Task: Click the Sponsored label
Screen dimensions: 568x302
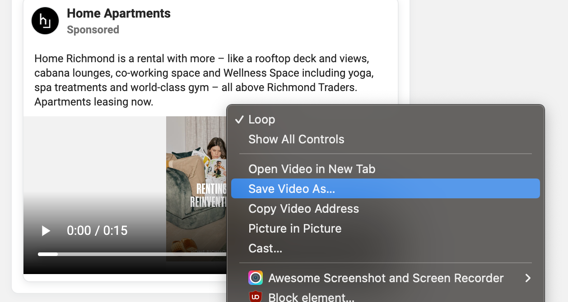Action: click(x=93, y=30)
